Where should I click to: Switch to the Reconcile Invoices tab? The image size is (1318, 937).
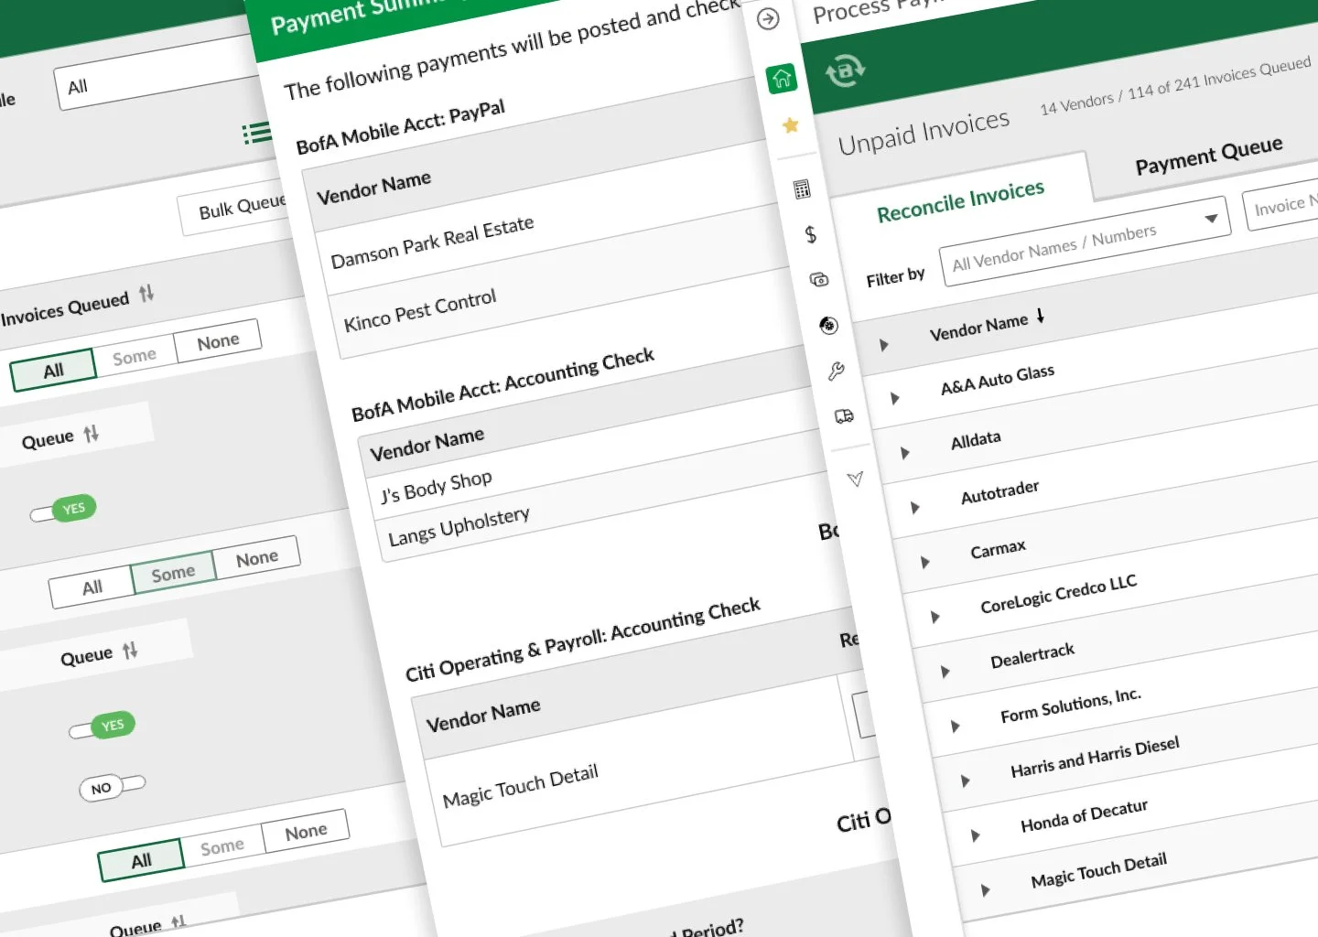tap(960, 201)
